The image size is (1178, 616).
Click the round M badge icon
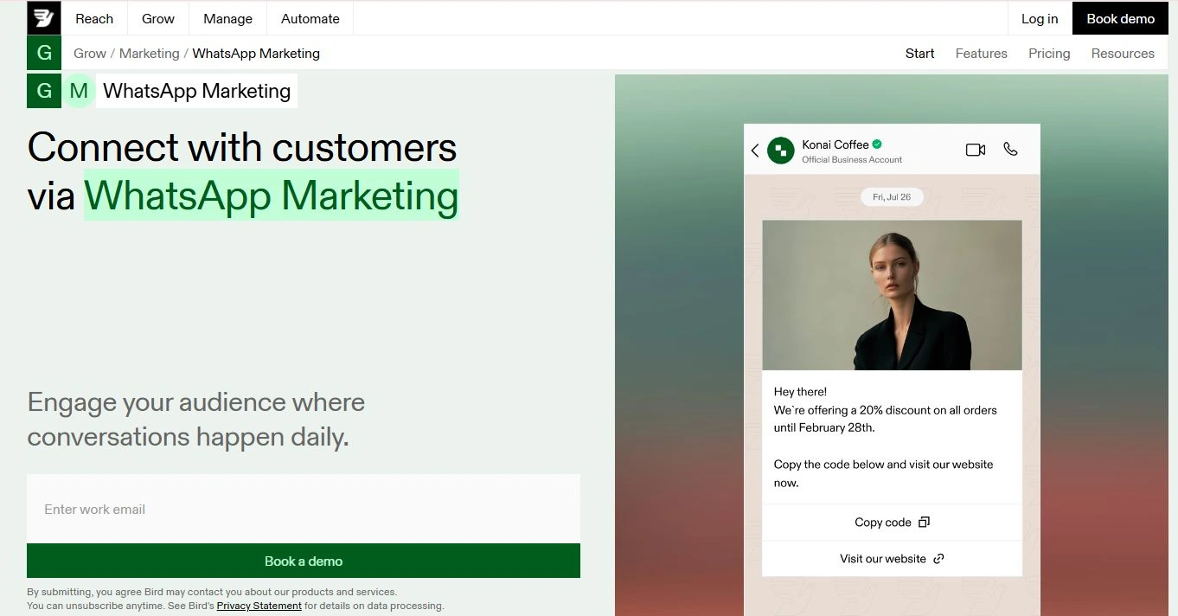point(79,91)
